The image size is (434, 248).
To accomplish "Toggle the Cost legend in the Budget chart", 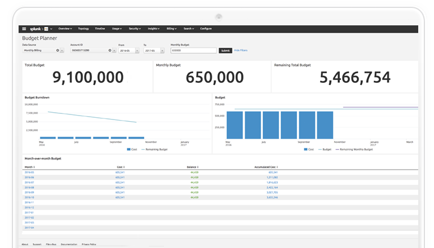I will (309, 149).
